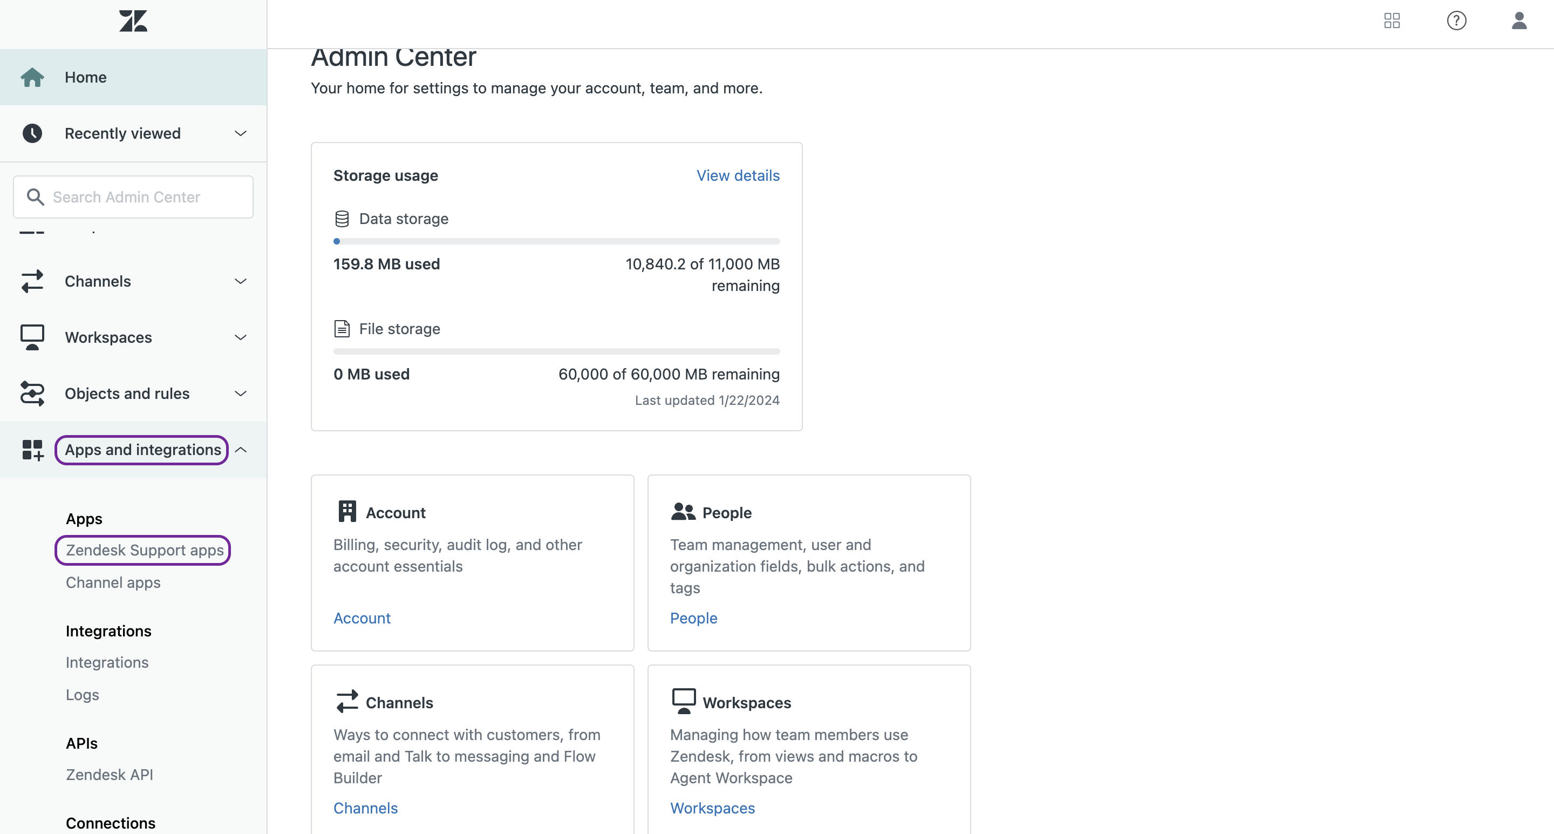Viewport: 1554px width, 834px height.
Task: Click '60,000 of 60,000 MB remaining' text
Action: 669,374
